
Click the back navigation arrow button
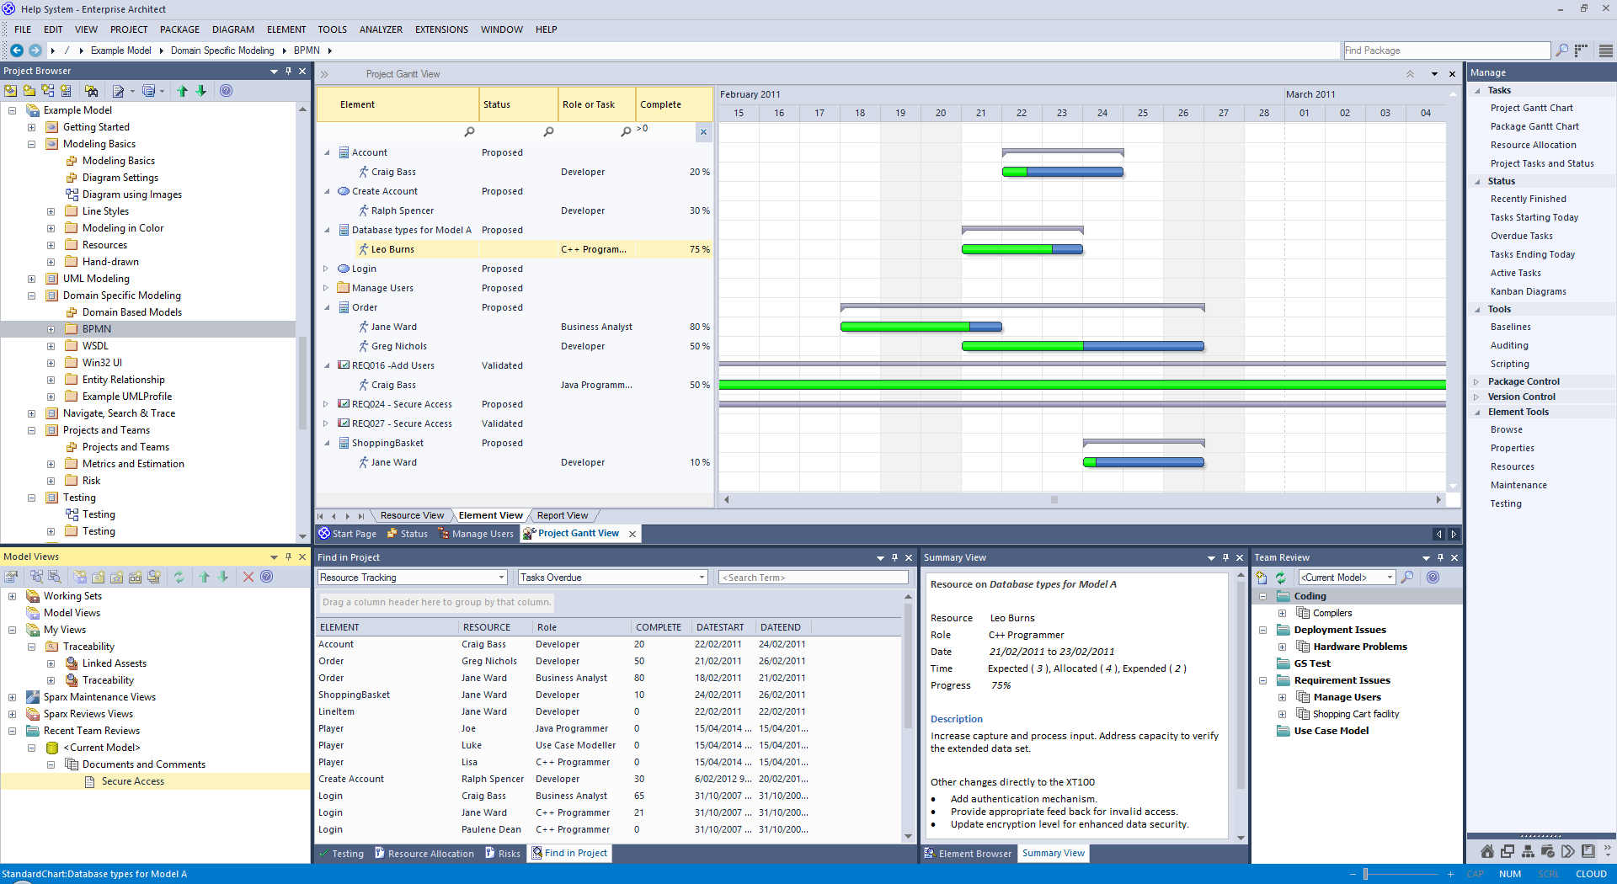(x=16, y=51)
